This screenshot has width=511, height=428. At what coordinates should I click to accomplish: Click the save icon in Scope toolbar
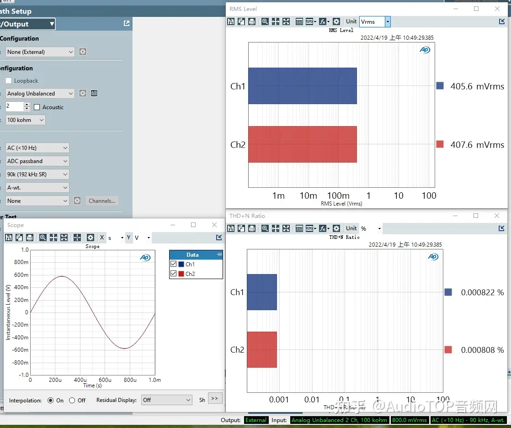[x=9, y=238]
